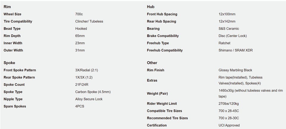Click the UCI Approved certification value
Viewport: 286px width, 129px height.
coord(229,125)
